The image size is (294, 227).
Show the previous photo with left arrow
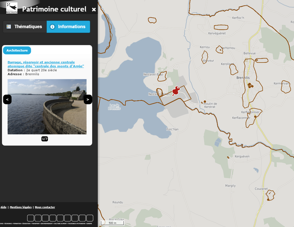(x=7, y=99)
